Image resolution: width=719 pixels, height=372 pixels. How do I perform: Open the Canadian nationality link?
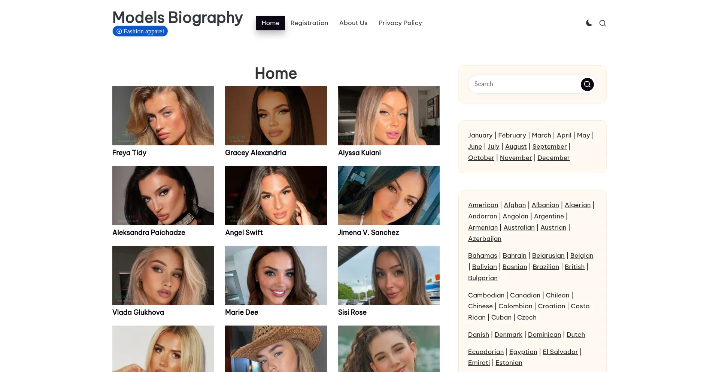tap(525, 295)
